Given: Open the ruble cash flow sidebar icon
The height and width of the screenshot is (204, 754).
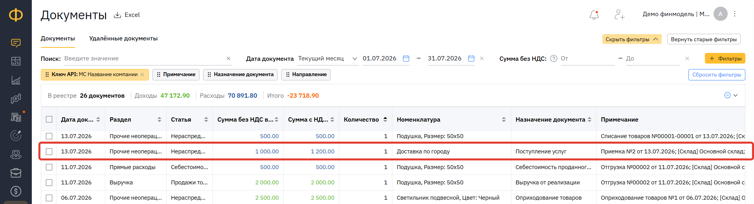Looking at the screenshot, I should tap(16, 98).
